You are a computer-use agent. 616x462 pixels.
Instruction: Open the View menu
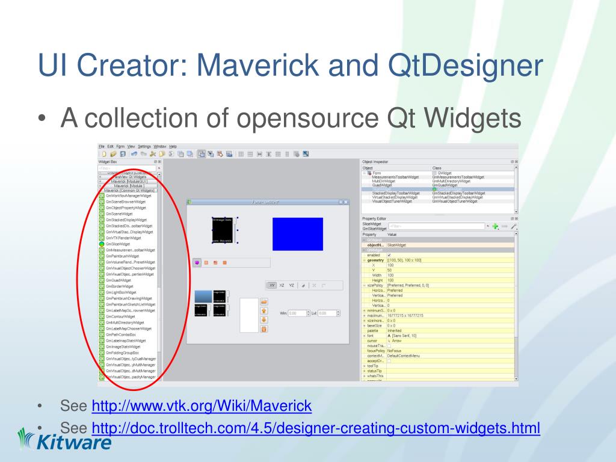[131, 147]
